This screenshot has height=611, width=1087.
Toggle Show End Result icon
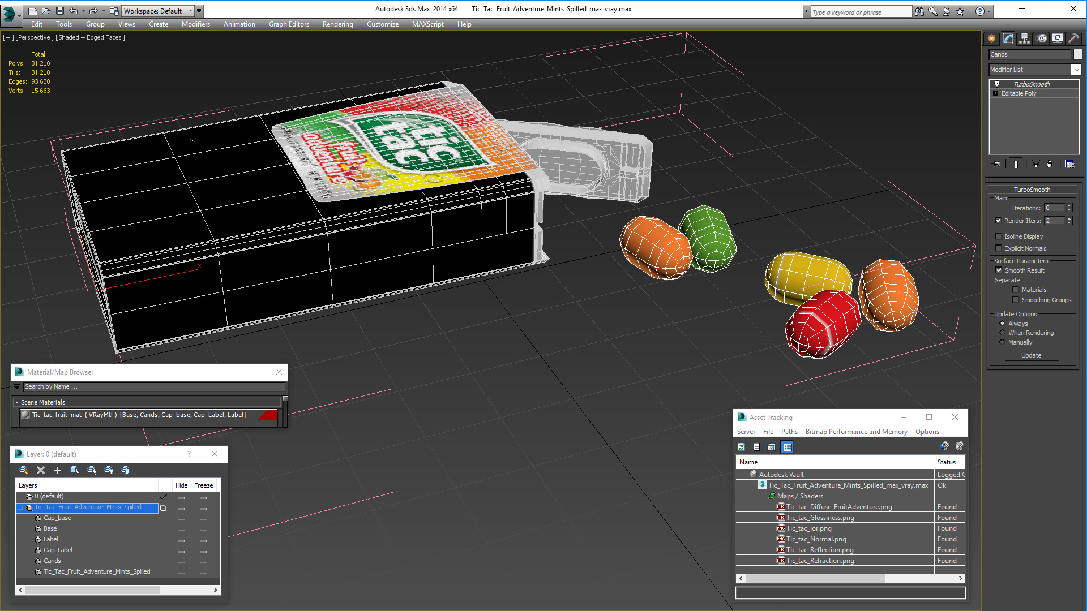point(1016,163)
